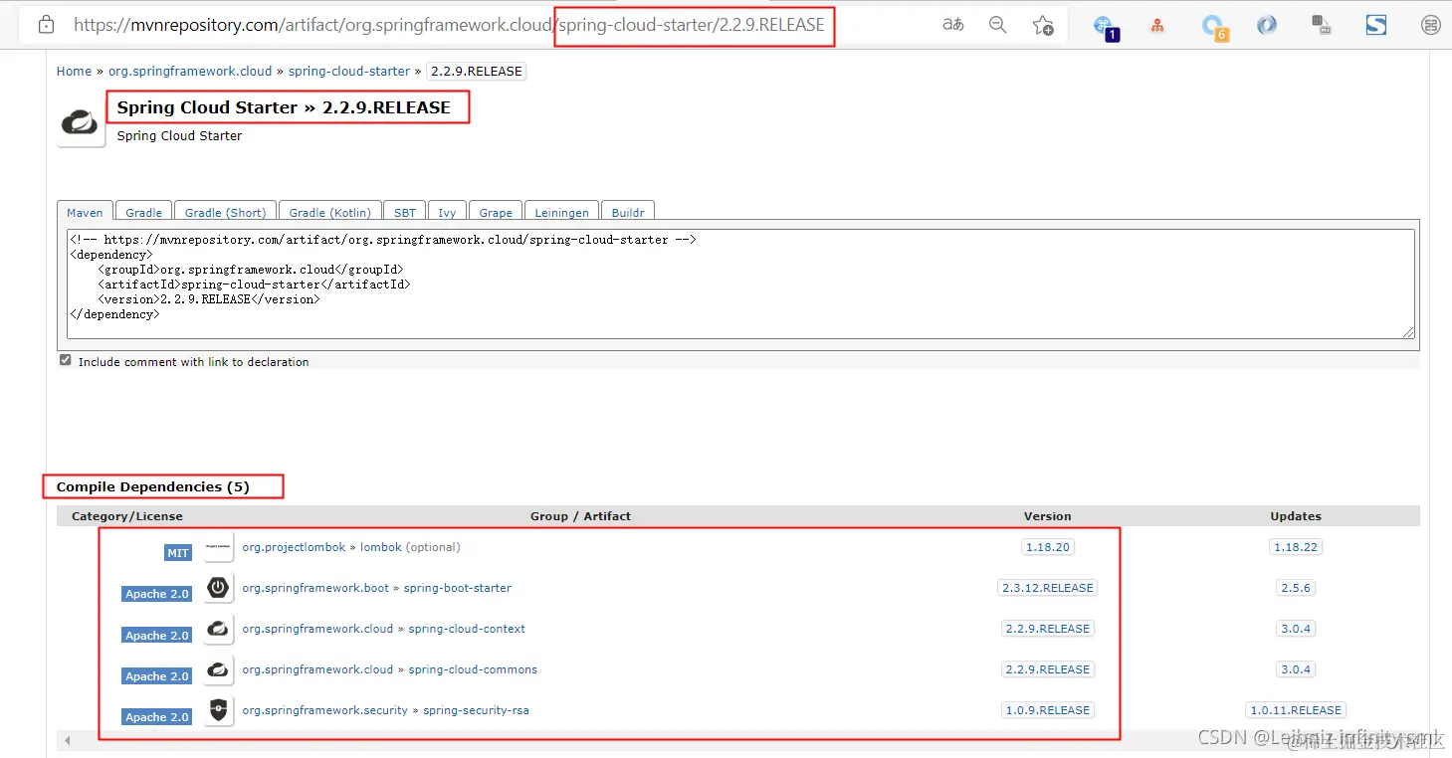The image size is (1452, 758).
Task: Open the rightmost browser toolbar icon
Action: (1431, 25)
